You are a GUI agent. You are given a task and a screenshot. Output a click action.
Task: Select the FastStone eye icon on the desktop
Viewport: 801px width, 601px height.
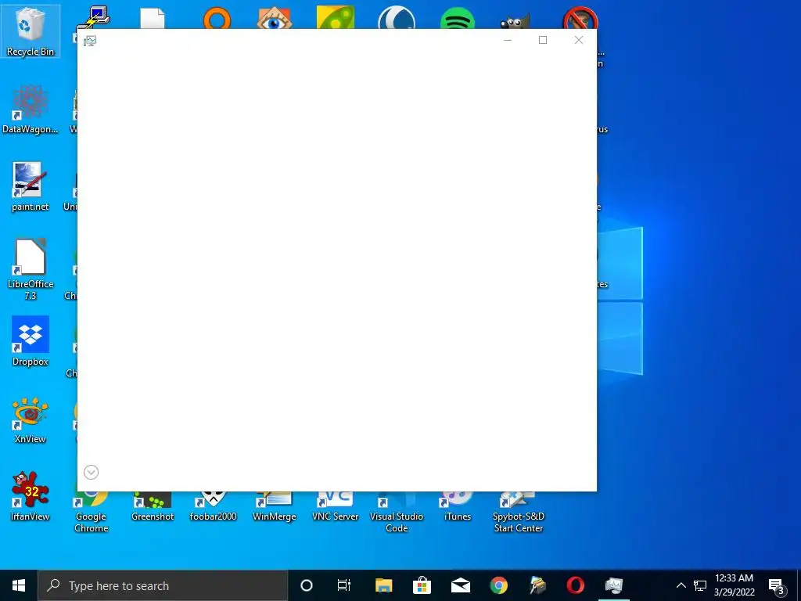click(275, 17)
